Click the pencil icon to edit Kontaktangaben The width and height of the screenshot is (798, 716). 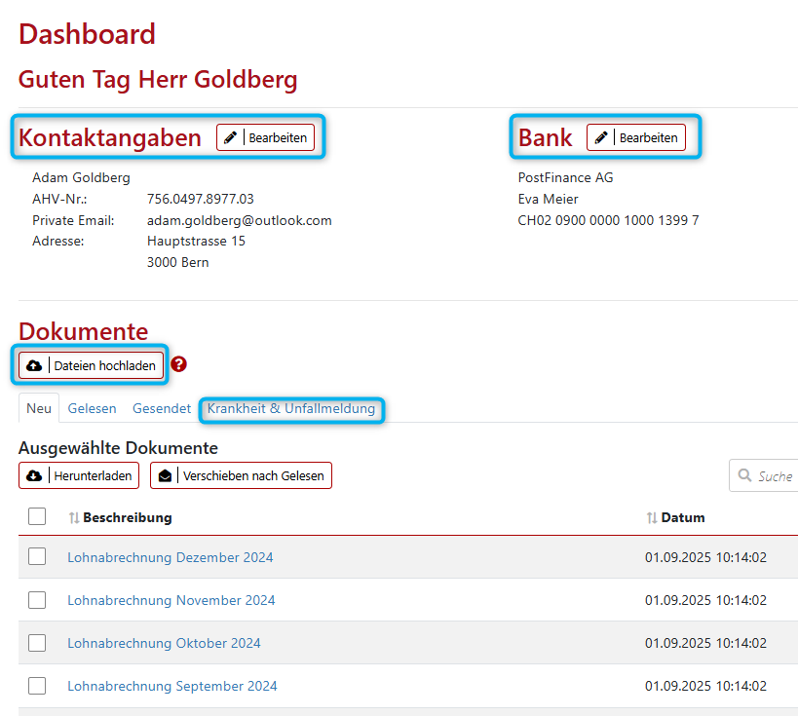point(232,137)
